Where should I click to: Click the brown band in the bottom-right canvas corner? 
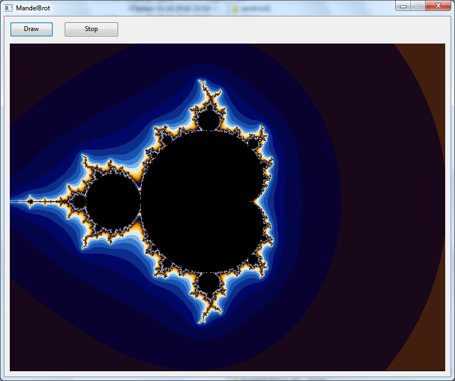tap(430, 354)
